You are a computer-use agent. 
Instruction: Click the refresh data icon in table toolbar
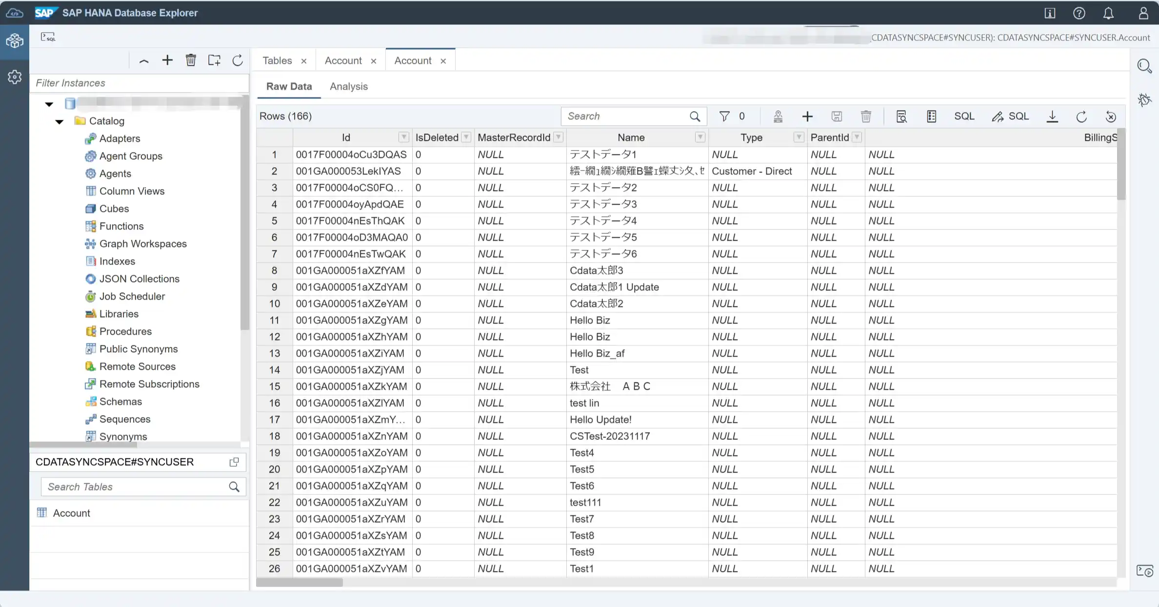[1081, 116]
